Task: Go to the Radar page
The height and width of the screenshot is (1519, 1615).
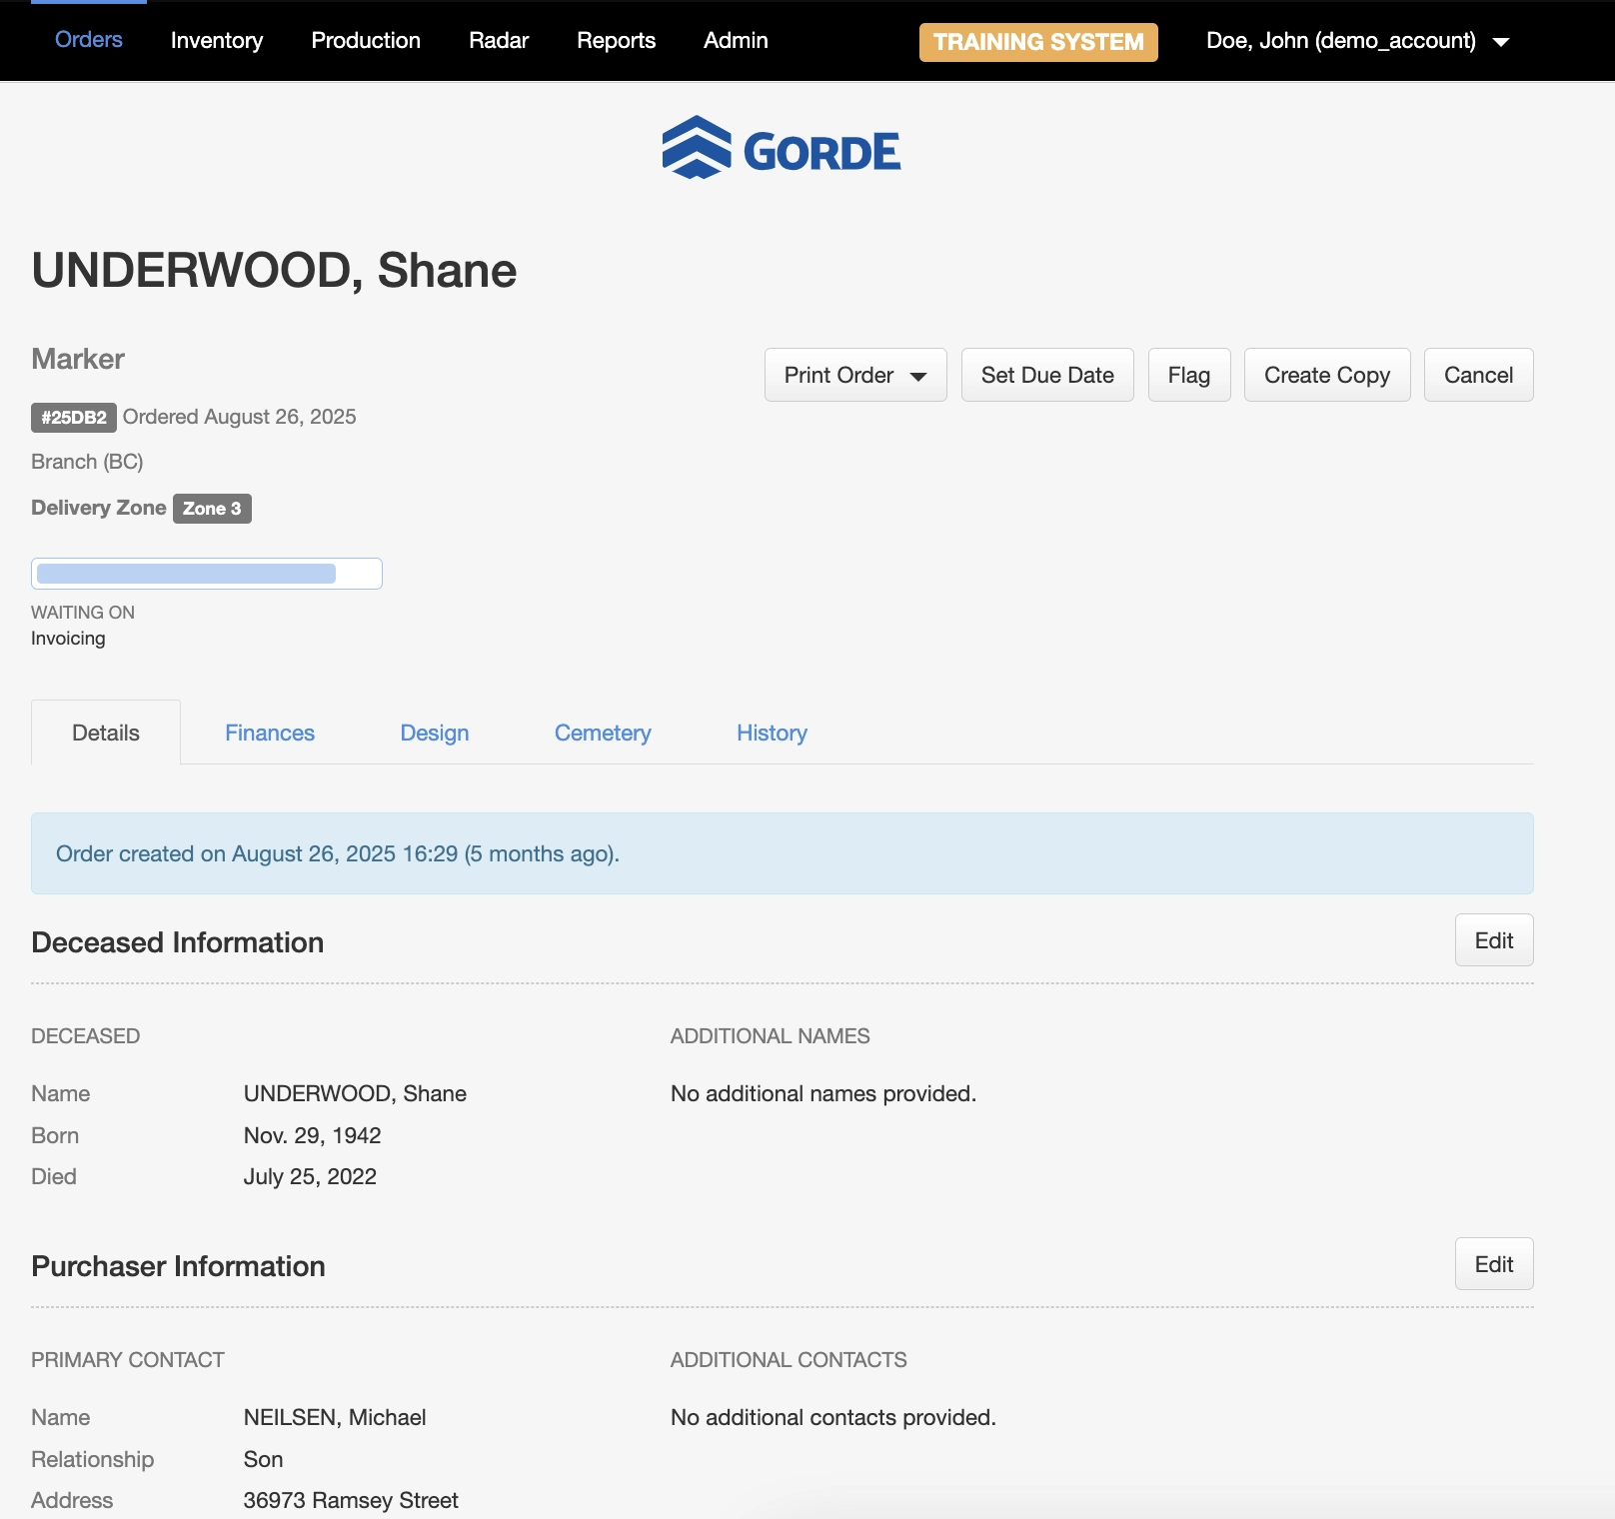Action: (498, 41)
